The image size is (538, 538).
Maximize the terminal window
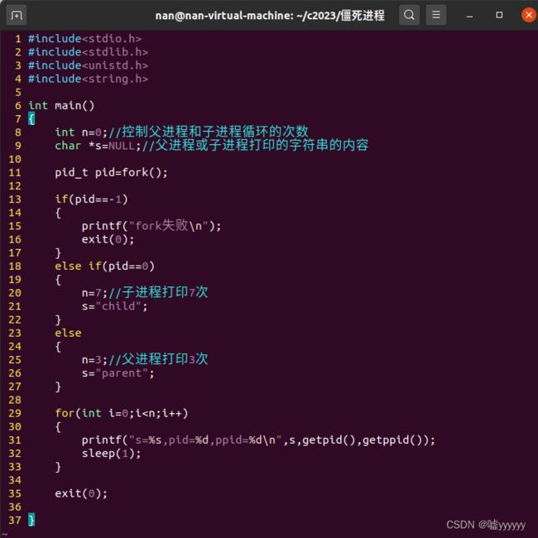click(499, 15)
